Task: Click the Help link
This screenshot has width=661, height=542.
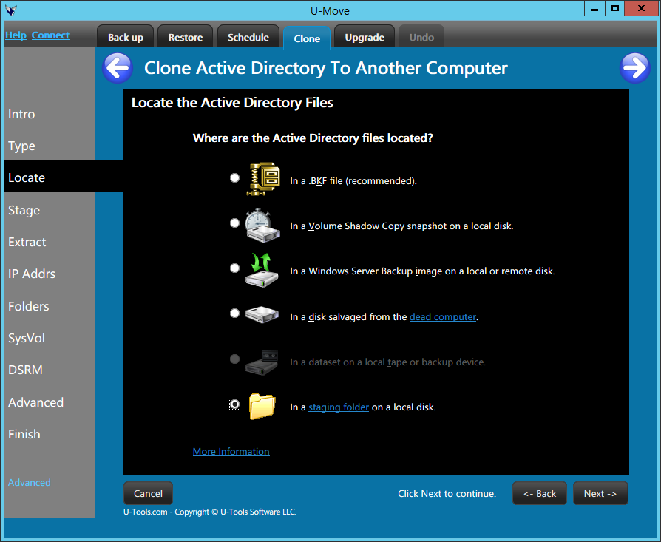Action: 16,35
